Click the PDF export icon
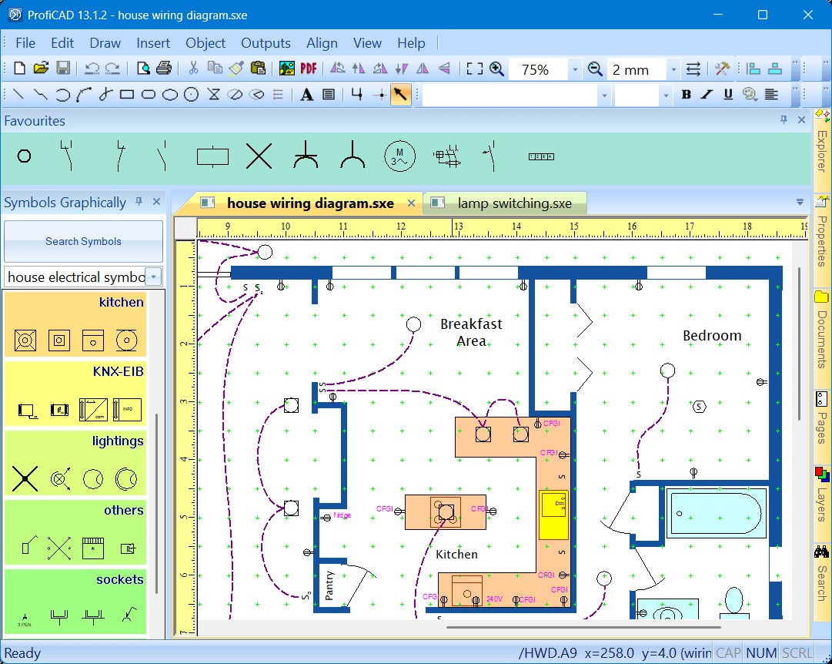Image resolution: width=832 pixels, height=664 pixels. point(309,69)
